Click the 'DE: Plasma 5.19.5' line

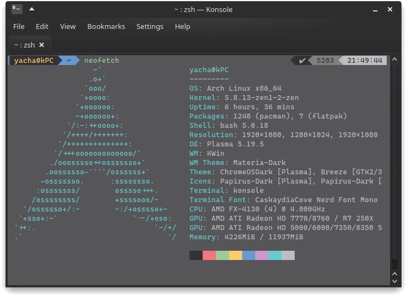[x=227, y=144]
